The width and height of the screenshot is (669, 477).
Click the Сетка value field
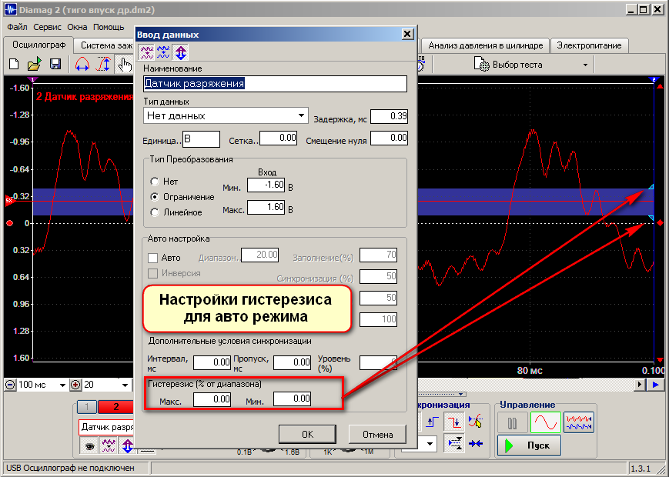279,138
